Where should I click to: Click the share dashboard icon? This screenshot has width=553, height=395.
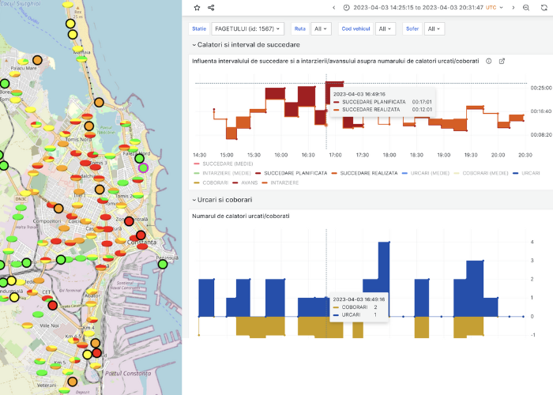(211, 7)
